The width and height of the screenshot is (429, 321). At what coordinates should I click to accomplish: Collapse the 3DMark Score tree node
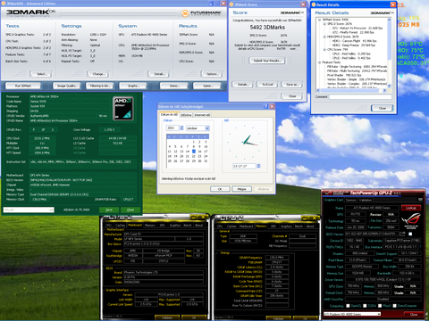[320, 20]
